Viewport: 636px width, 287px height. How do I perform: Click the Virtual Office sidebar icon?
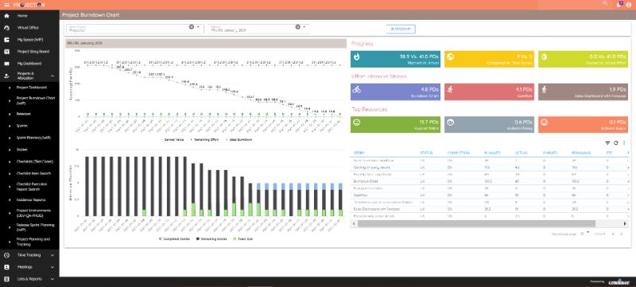6,28
